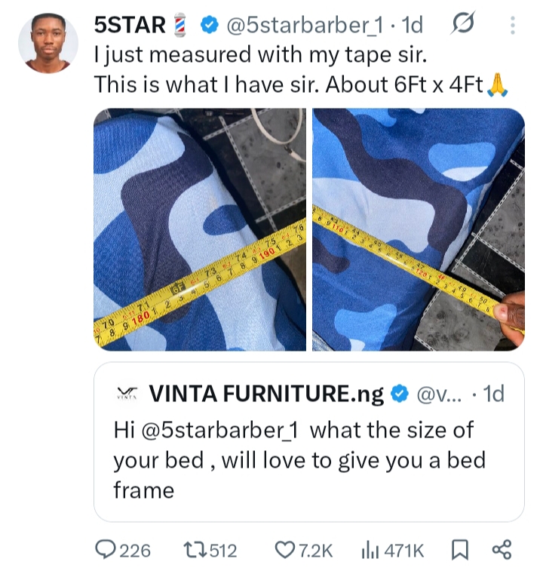The image size is (543, 574).
Task: Share the tweet via share icon
Action: [502, 551]
